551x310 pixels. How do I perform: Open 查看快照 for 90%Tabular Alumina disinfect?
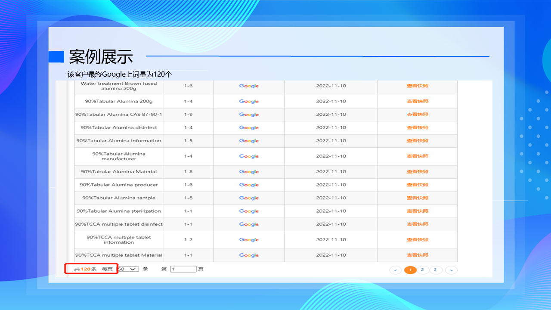point(418,128)
